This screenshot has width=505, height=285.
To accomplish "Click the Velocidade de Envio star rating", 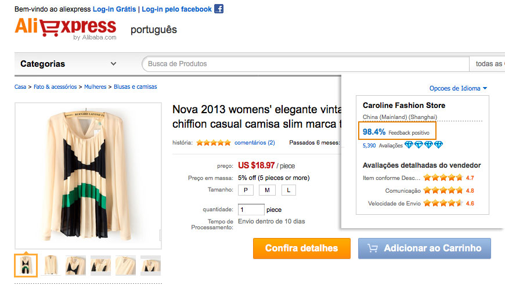I will coord(443,203).
